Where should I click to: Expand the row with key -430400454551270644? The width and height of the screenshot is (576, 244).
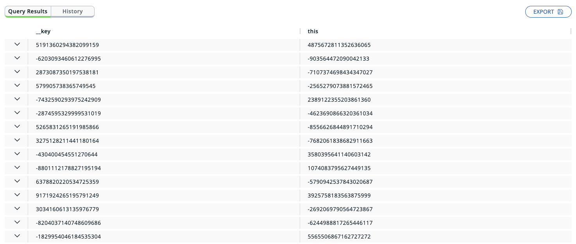17,154
